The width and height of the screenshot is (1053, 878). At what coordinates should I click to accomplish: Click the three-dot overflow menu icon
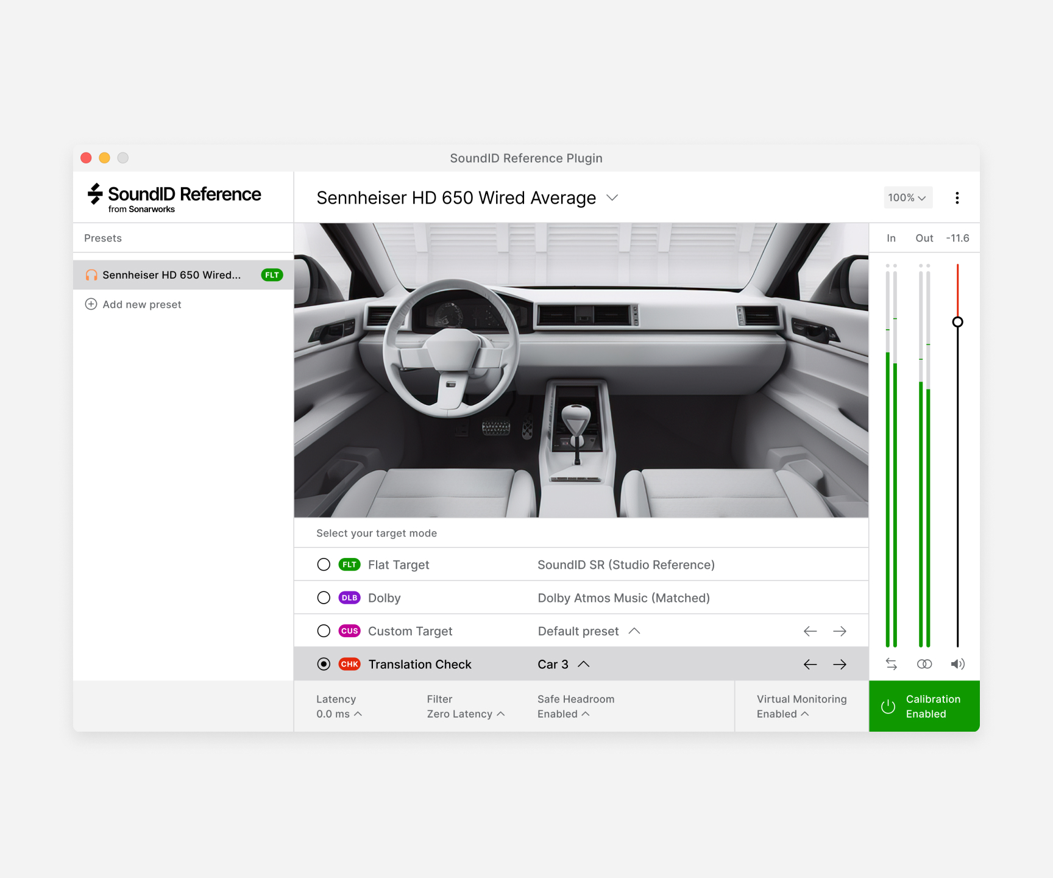(x=957, y=198)
